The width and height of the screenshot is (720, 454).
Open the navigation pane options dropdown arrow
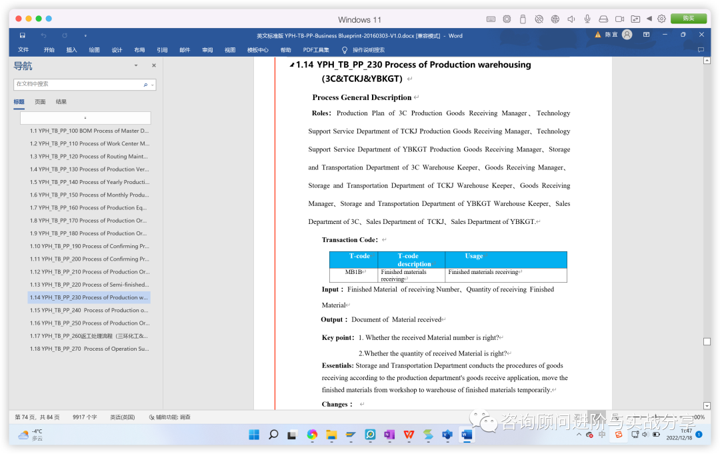point(136,65)
